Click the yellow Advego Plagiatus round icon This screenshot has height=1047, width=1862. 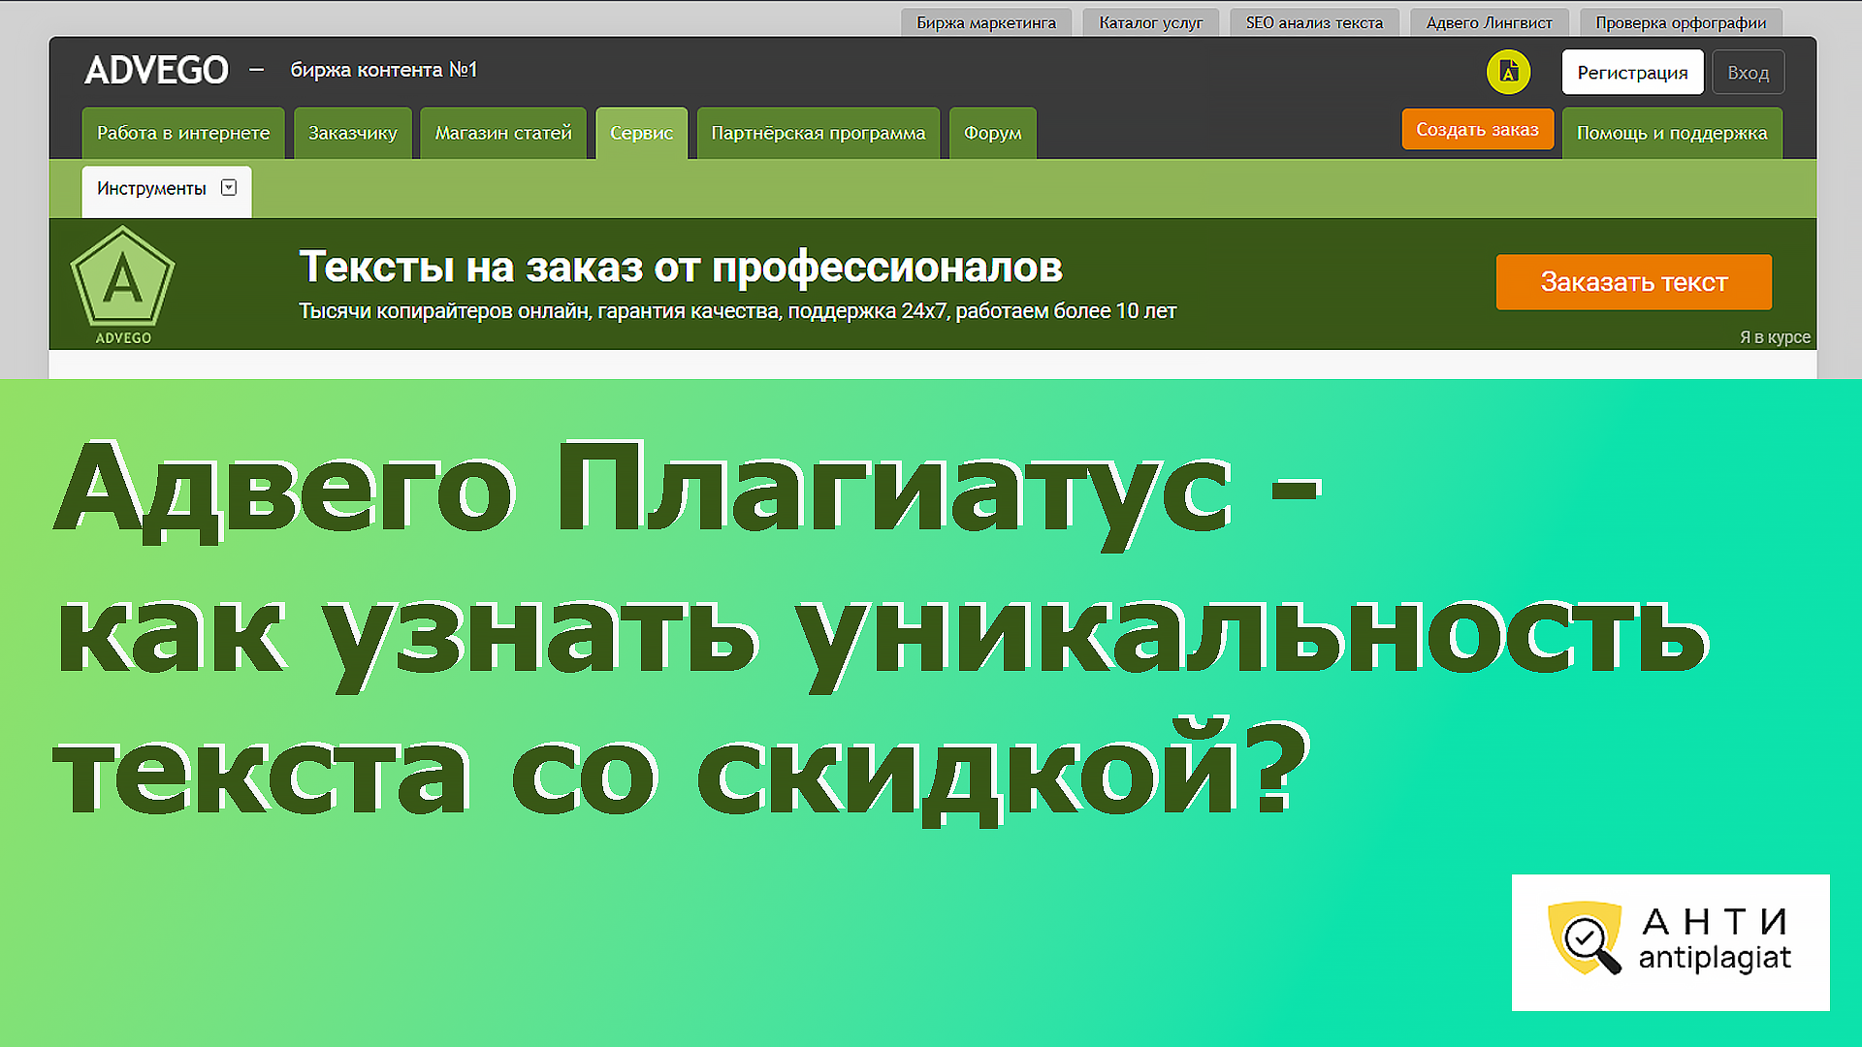pyautogui.click(x=1508, y=73)
